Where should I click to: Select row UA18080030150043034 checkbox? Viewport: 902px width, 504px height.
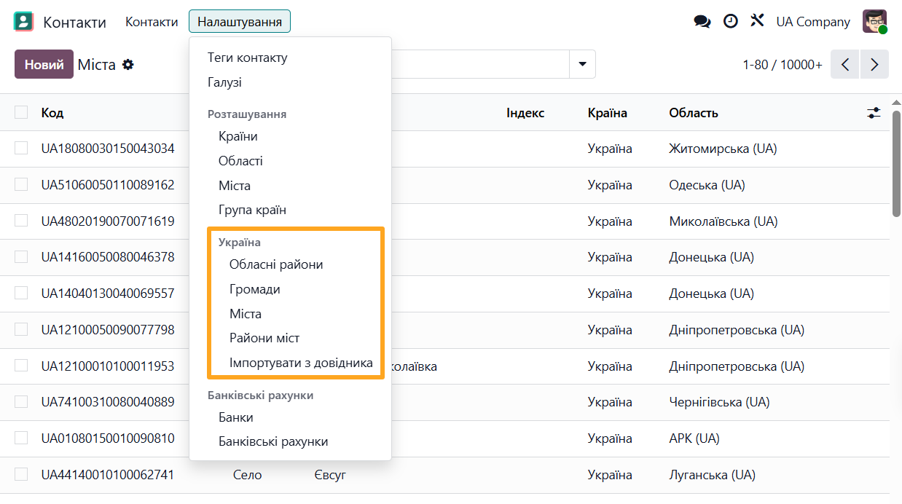coord(21,148)
